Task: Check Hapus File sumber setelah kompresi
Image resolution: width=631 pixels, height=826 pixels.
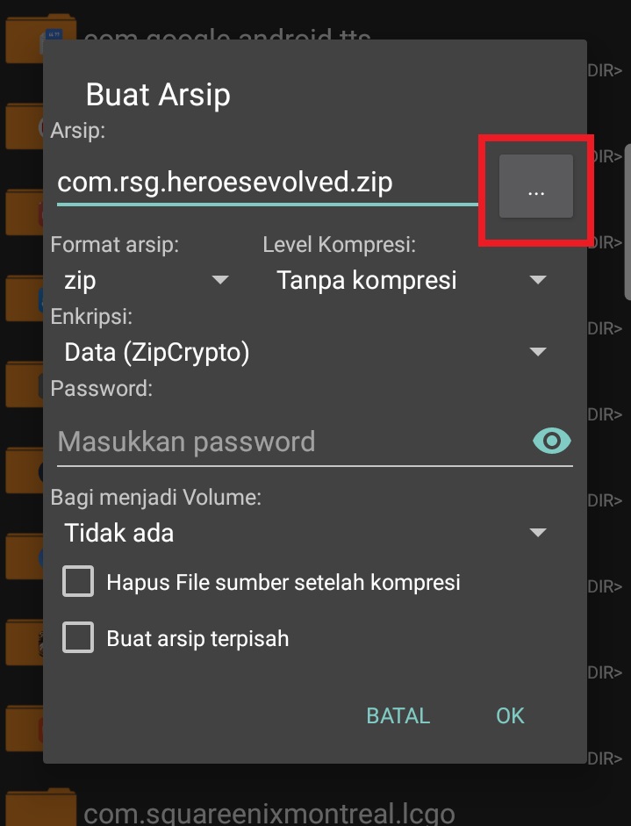Action: point(78,581)
